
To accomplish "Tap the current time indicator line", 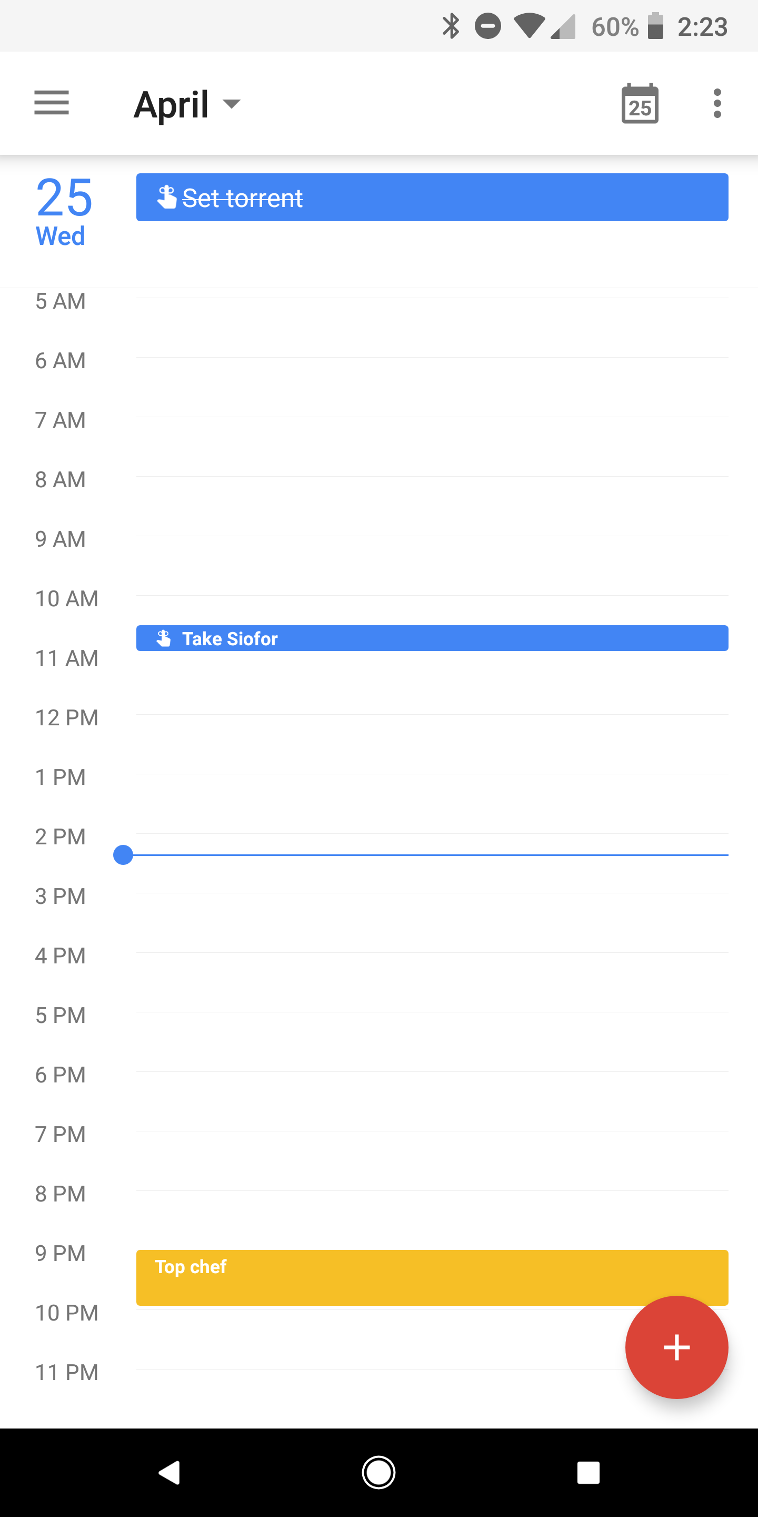I will pyautogui.click(x=412, y=854).
